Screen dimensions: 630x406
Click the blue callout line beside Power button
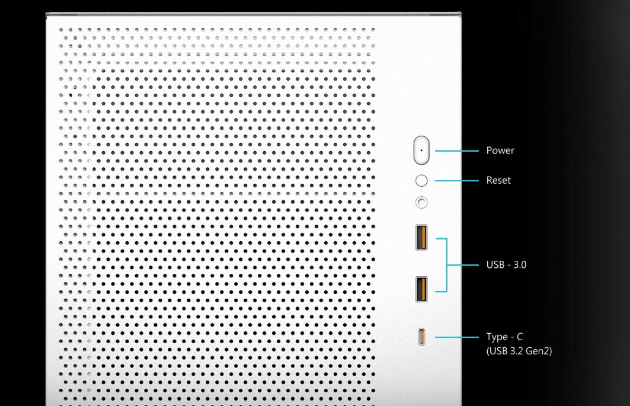[x=456, y=151]
